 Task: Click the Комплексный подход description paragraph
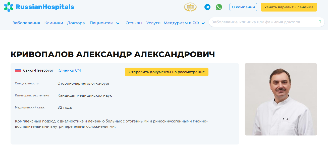112,124
